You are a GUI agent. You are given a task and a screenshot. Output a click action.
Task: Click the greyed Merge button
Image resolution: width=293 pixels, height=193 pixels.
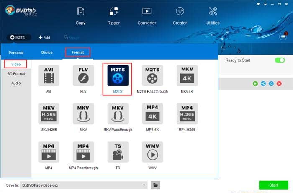[72, 38]
